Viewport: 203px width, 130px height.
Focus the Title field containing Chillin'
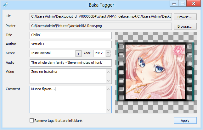click(70, 35)
